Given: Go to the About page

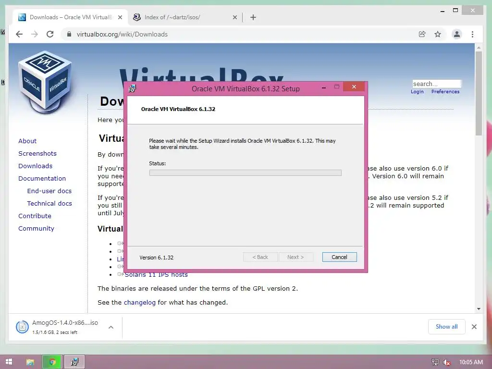Looking at the screenshot, I should coord(27,141).
